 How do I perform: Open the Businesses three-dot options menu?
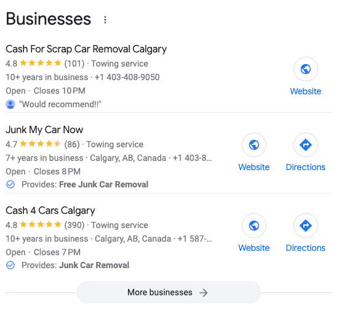pos(105,20)
